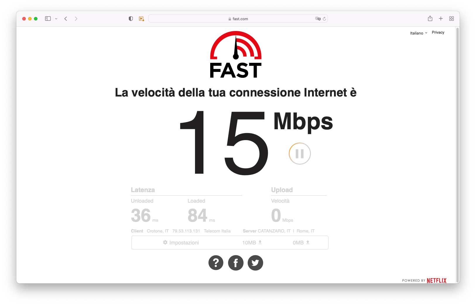This screenshot has width=476, height=305.
Task: Toggle the Safari sidebar
Action: point(48,18)
